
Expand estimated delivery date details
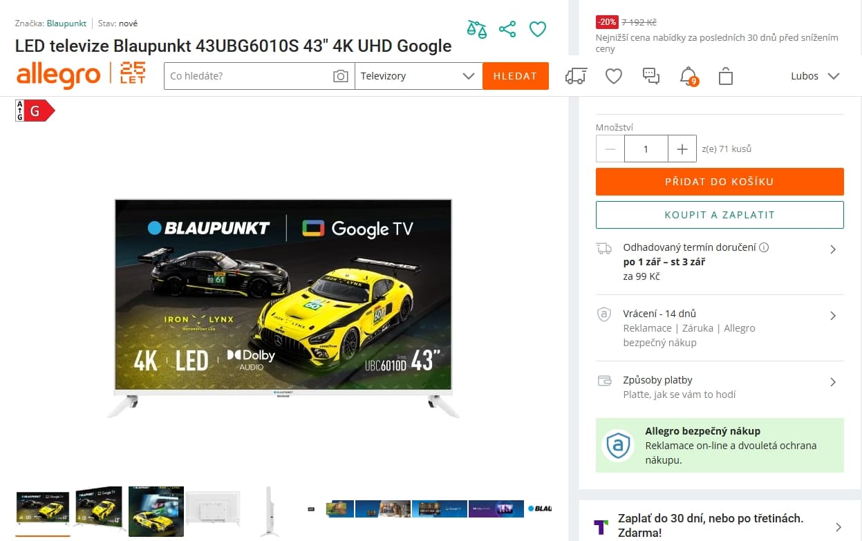[833, 249]
